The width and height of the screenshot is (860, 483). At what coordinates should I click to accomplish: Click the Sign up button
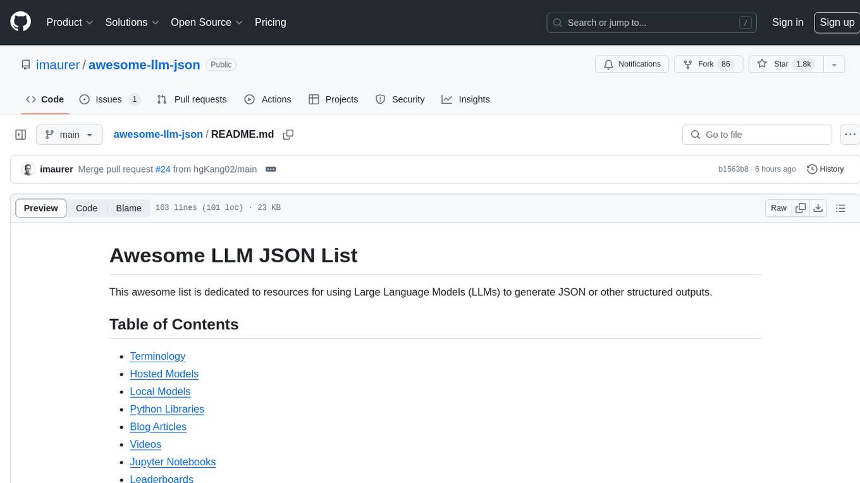click(837, 22)
